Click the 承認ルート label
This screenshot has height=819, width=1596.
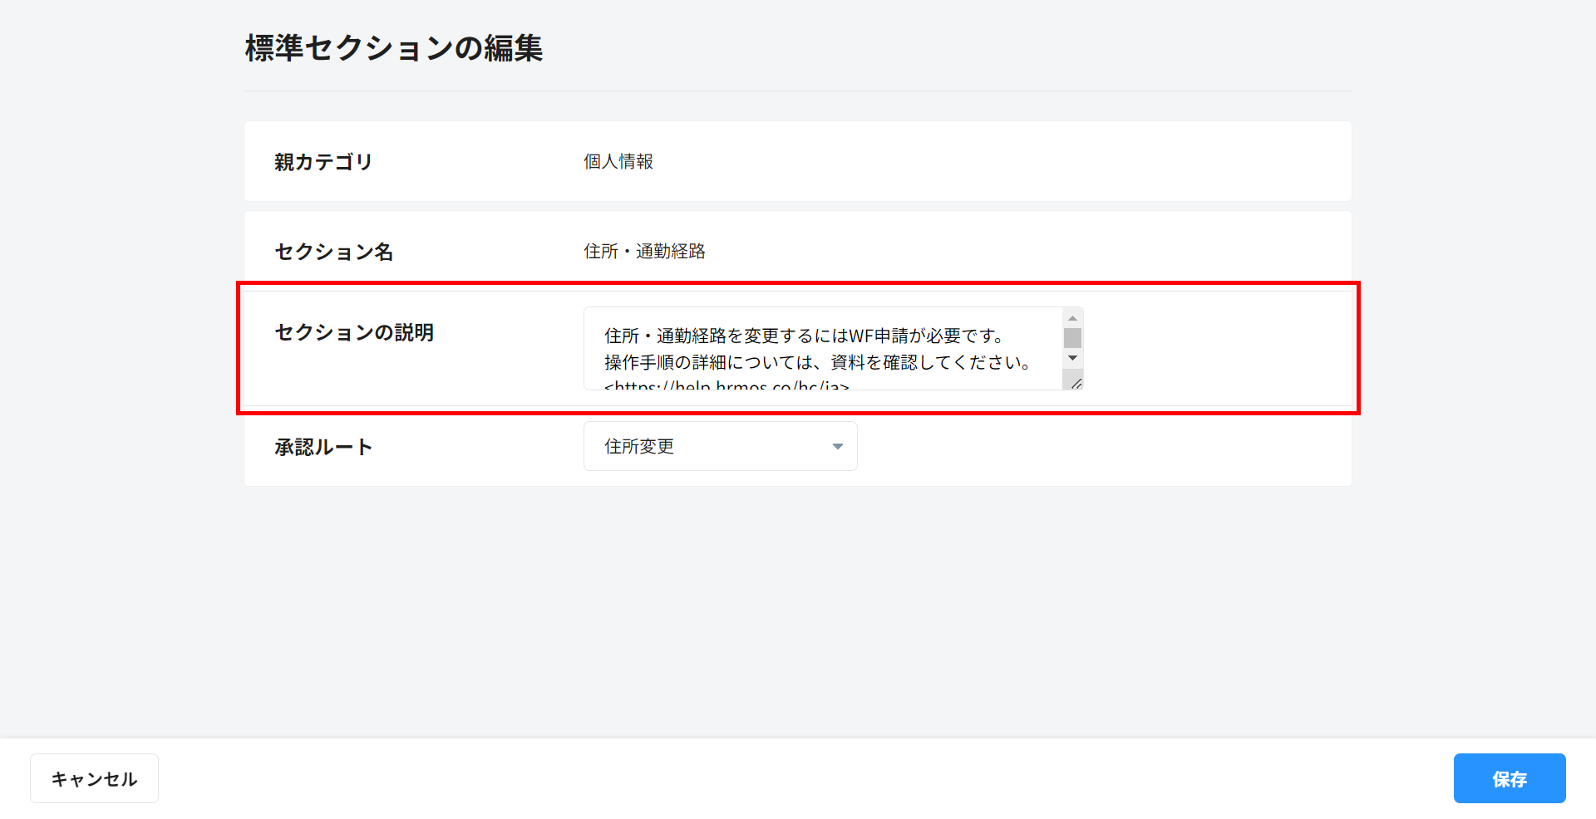pyautogui.click(x=323, y=447)
